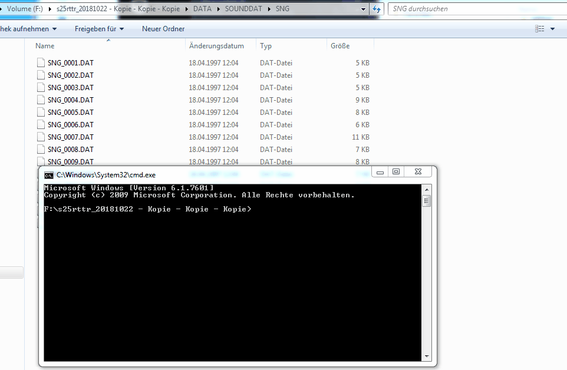
Task: Expand the arrow after DATA breadcrumb
Action: tap(219, 9)
